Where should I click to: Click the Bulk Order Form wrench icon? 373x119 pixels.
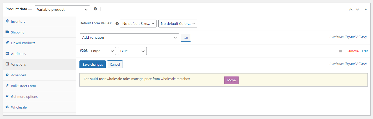(x=7, y=86)
